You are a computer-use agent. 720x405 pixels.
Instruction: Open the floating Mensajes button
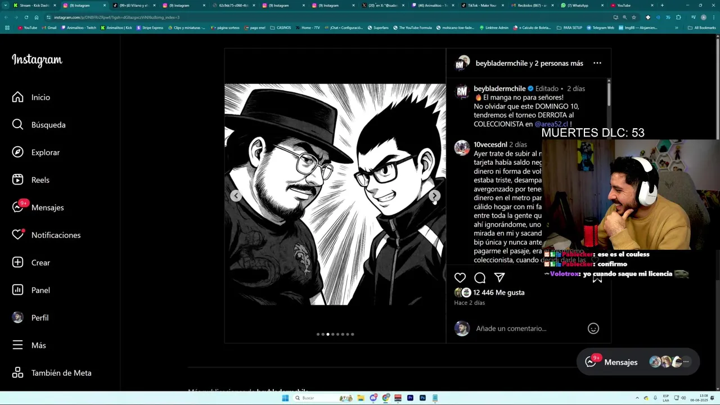pyautogui.click(x=638, y=362)
